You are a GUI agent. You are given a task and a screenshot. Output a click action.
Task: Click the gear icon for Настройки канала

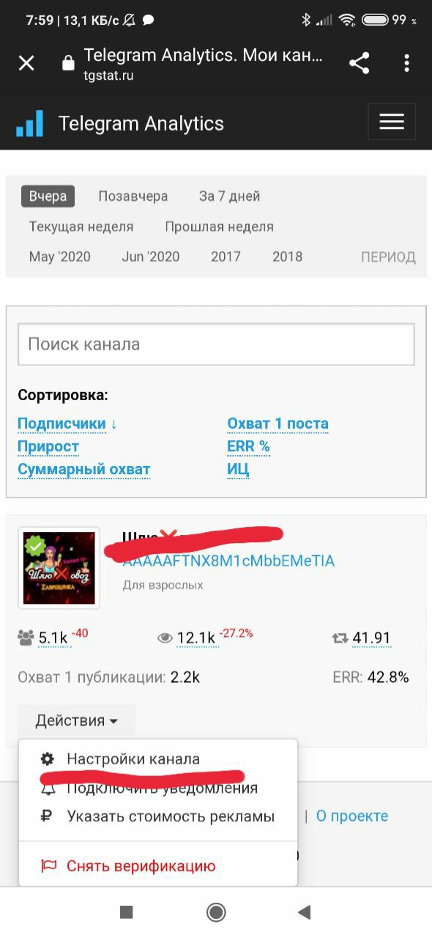click(x=48, y=759)
